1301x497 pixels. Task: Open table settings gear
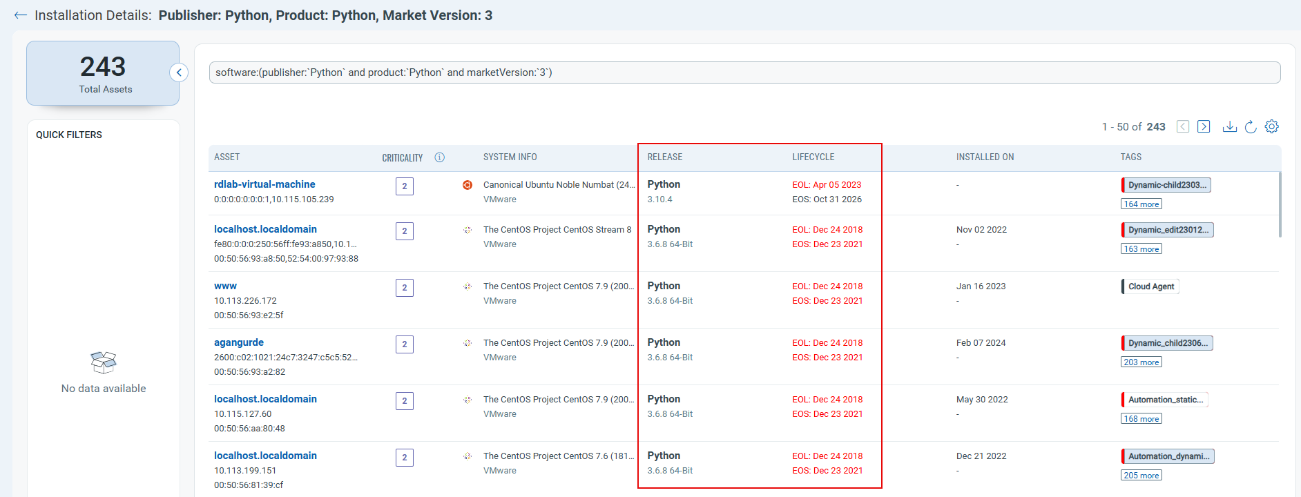[1271, 126]
